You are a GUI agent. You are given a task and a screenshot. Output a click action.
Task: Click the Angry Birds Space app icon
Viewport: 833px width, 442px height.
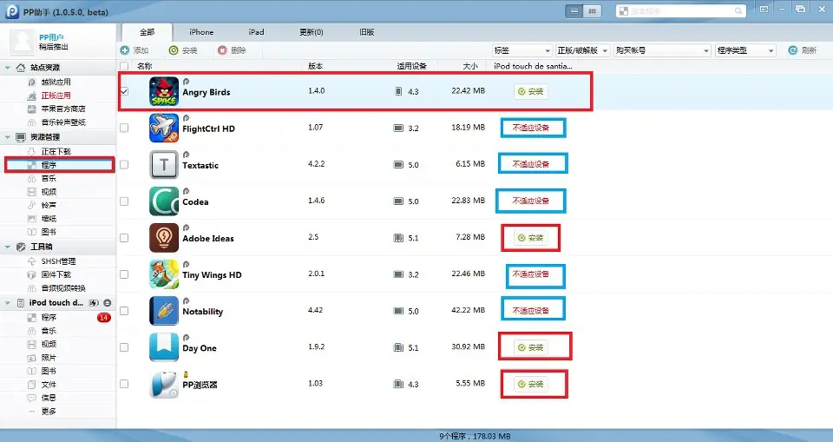point(164,91)
